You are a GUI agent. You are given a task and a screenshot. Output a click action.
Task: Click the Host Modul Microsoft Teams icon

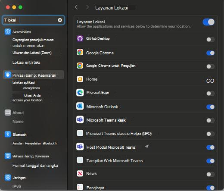click(x=80, y=147)
